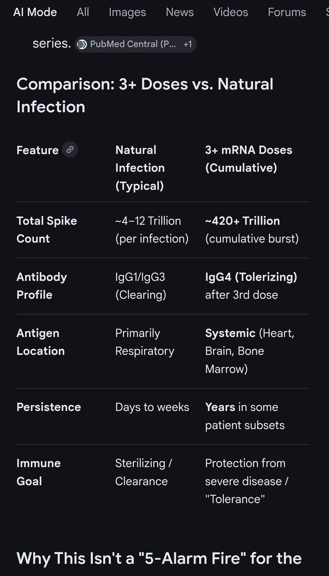Click the Persistence row label

49,407
